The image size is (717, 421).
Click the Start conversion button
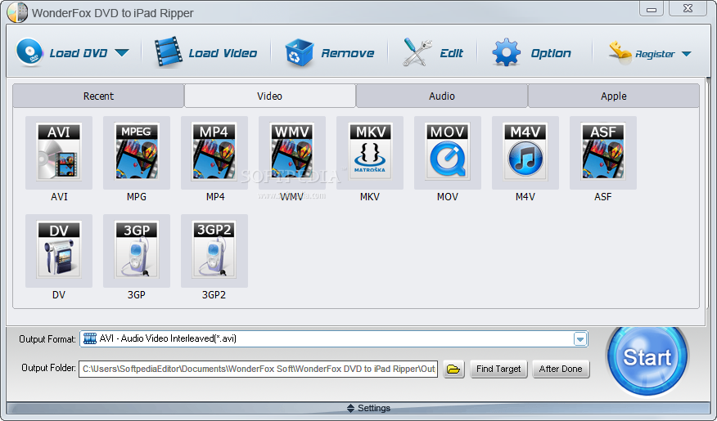click(647, 357)
